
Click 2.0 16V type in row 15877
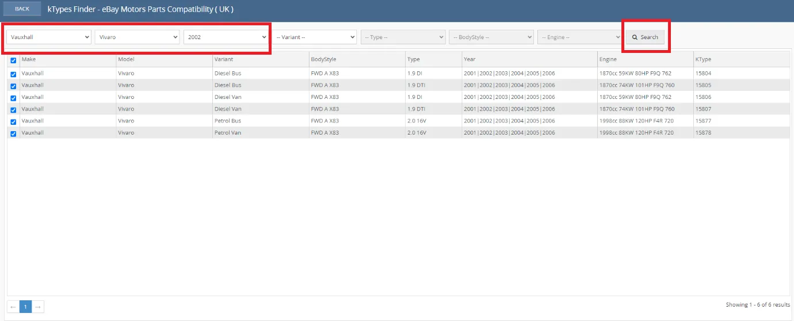click(x=415, y=121)
